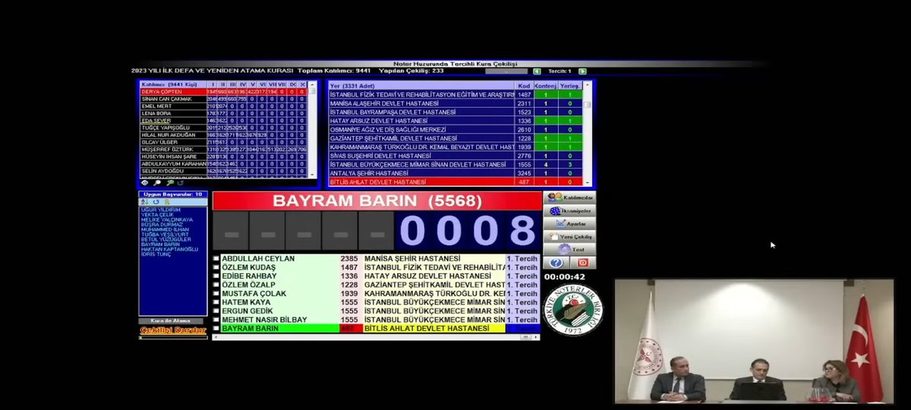Image resolution: width=911 pixels, height=410 pixels.
Task: Tick the checkbox for ERGUN GEDİK
Action: [216, 311]
